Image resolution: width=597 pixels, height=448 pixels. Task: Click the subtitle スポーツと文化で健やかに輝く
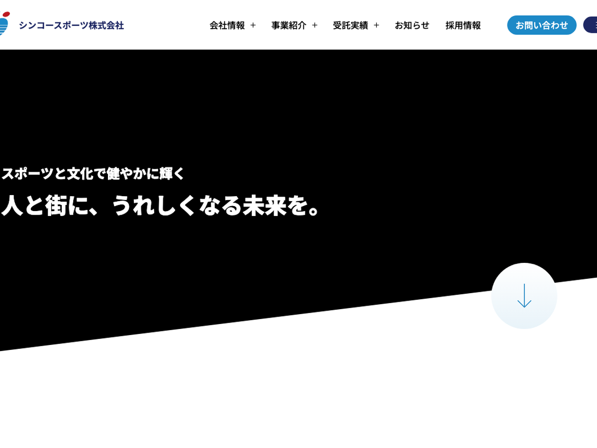click(93, 173)
